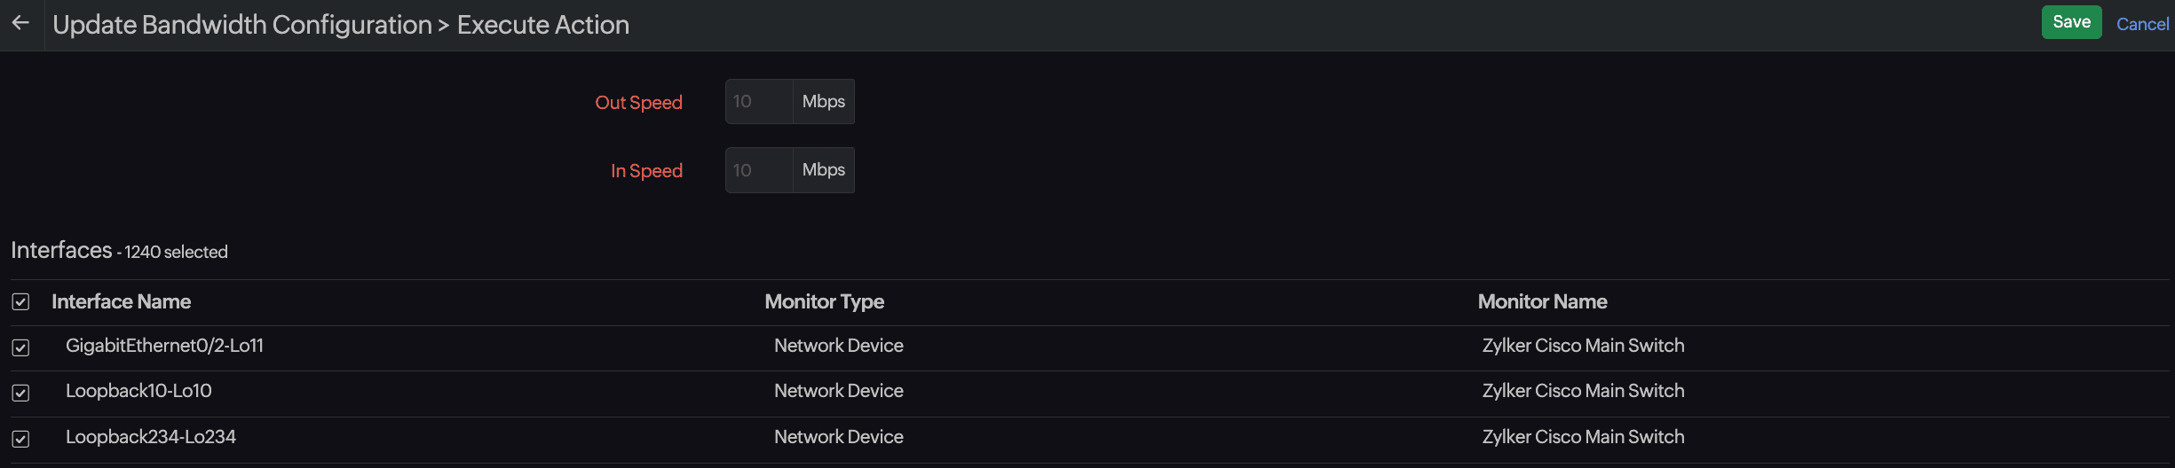Open the In Speed Mbps unit selector
Viewport: 2175px width, 468px height.
[823, 170]
